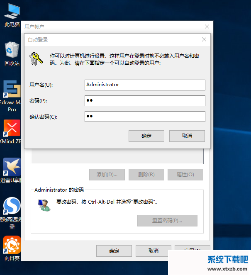Click 取消 in the 用户帐户 window
The image size is (251, 275).
[x=154, y=251]
